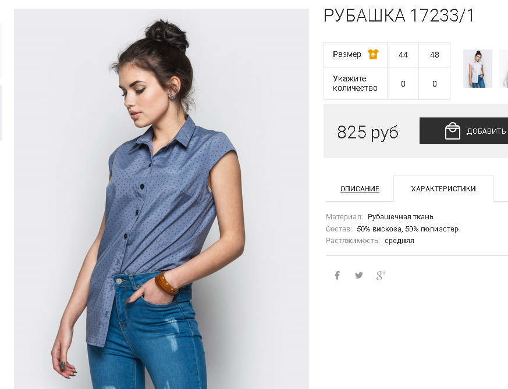Click quantity field for size 48
This screenshot has width=508, height=389.
[x=435, y=84]
